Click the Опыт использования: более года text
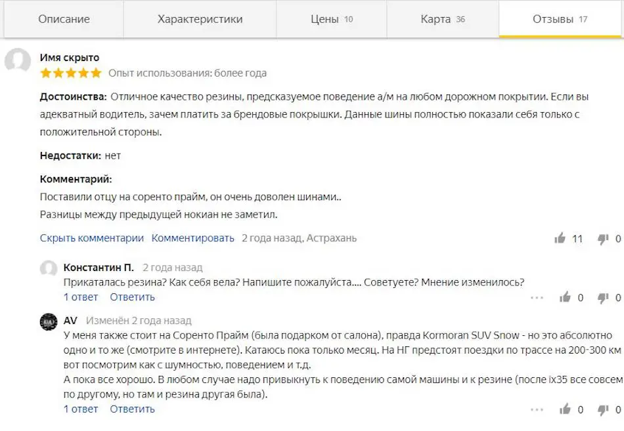 (x=187, y=73)
